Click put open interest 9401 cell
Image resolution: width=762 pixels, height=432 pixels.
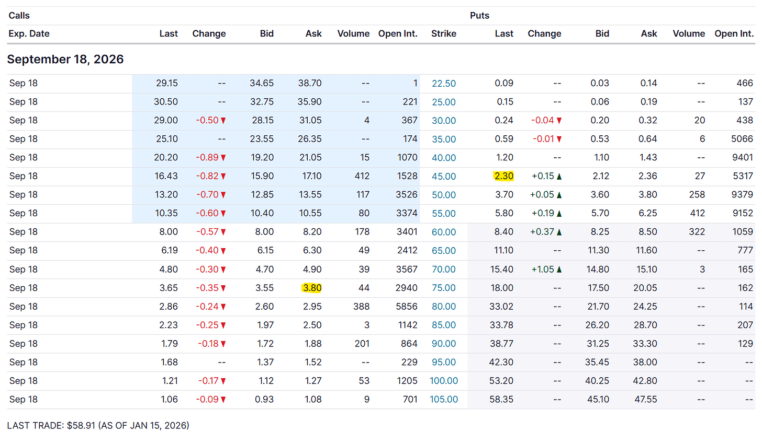[743, 158]
